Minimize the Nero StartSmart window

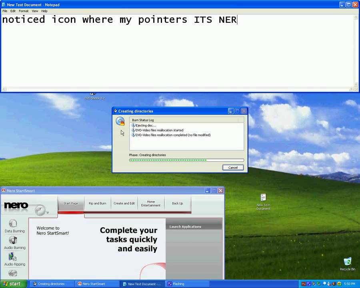pyautogui.click(x=208, y=191)
